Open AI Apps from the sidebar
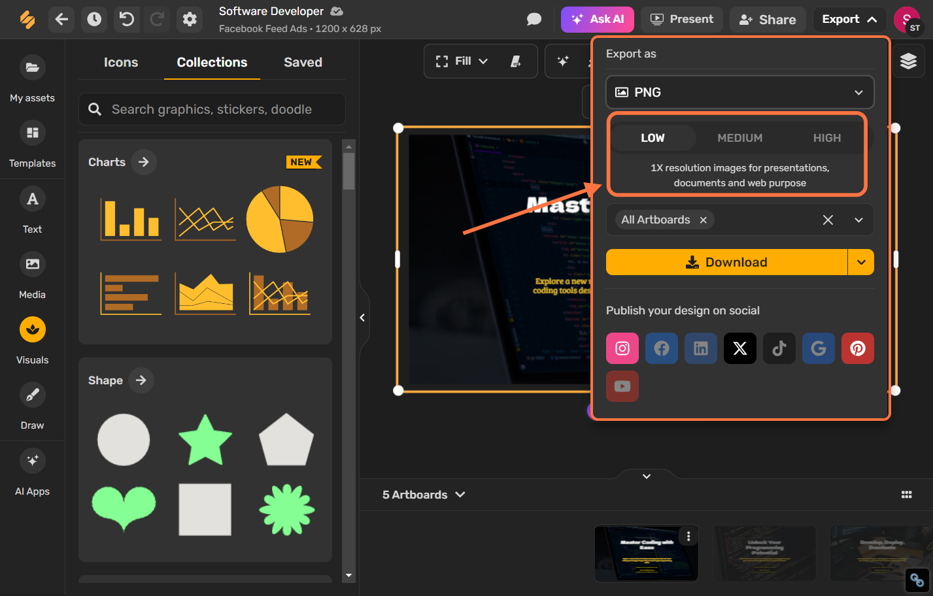This screenshot has width=933, height=596. coord(32,471)
